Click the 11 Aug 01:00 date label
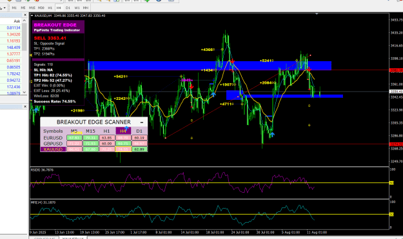This screenshot has height=239, width=403. click(x=317, y=233)
